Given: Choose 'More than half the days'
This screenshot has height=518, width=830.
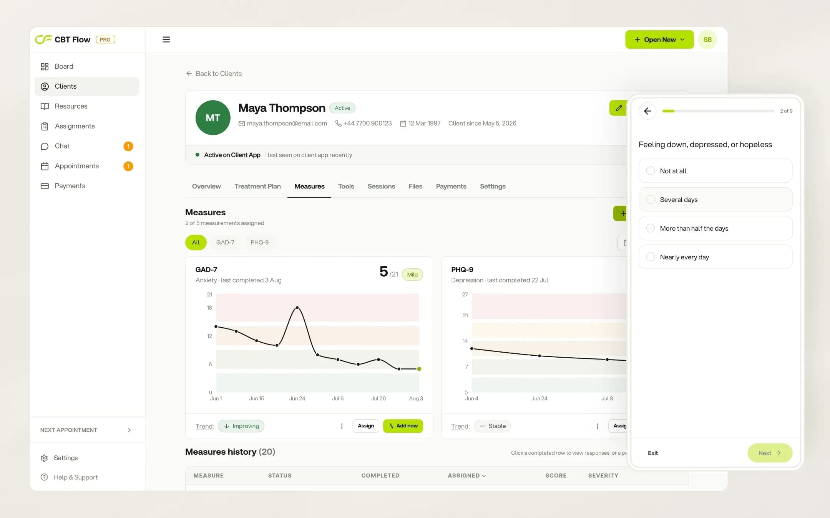Looking at the screenshot, I should click(715, 228).
